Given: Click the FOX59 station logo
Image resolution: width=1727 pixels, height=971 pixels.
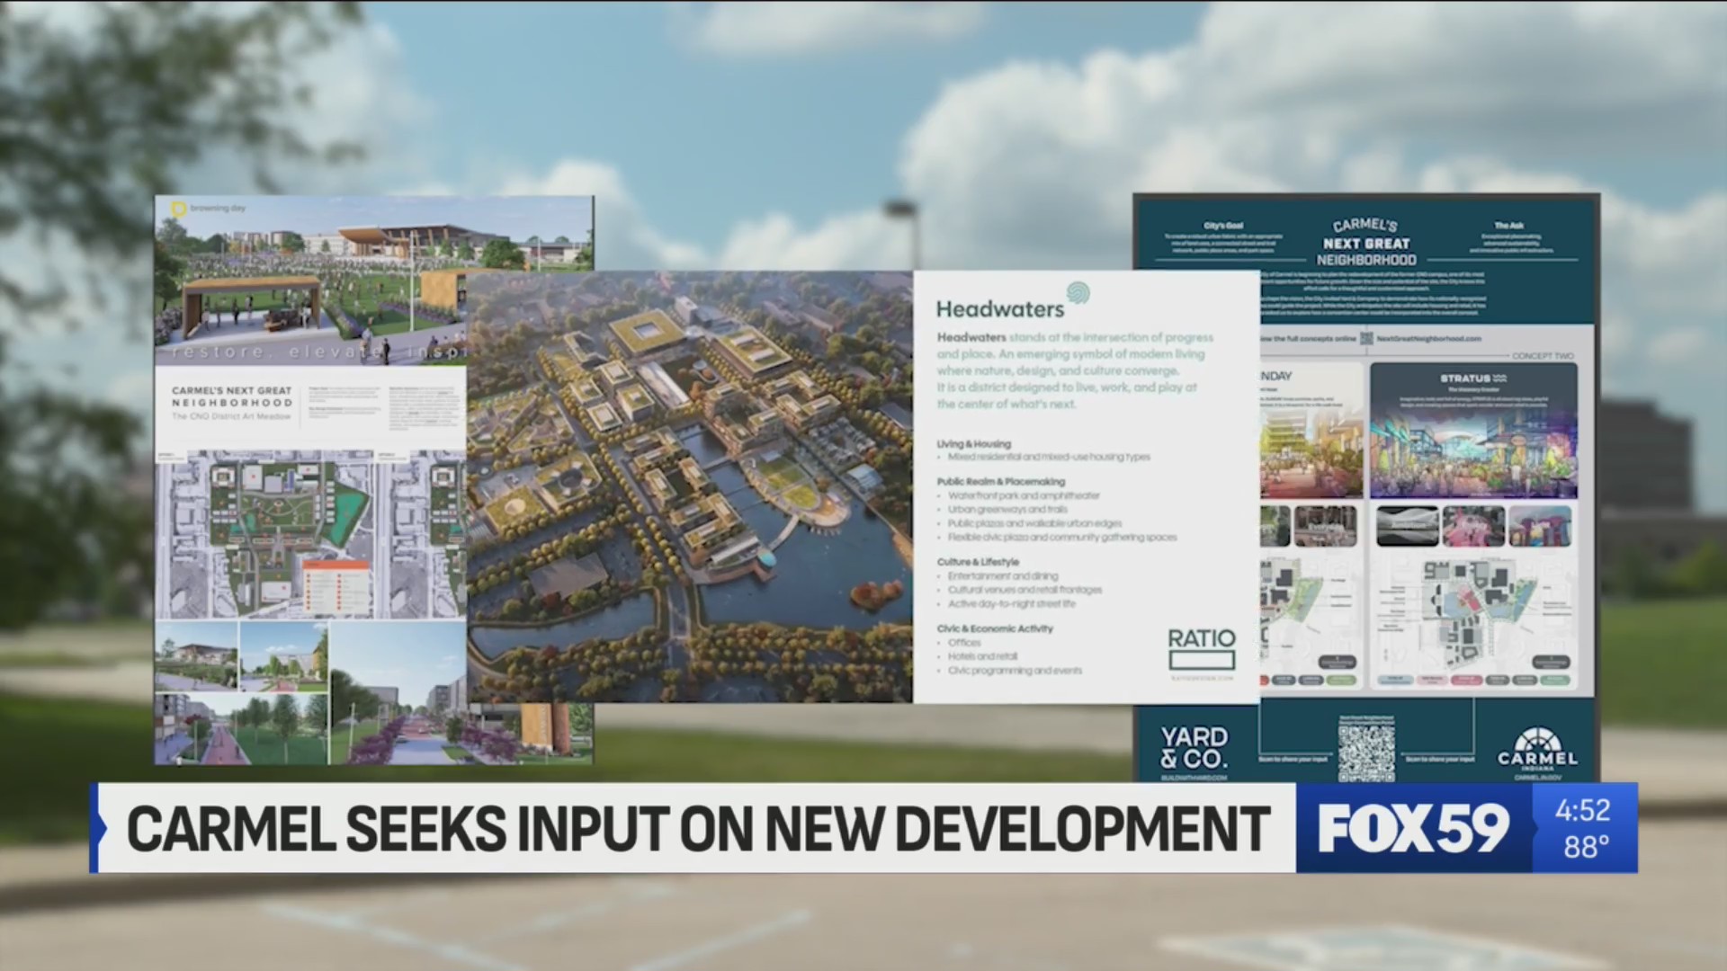Looking at the screenshot, I should pos(1414,828).
